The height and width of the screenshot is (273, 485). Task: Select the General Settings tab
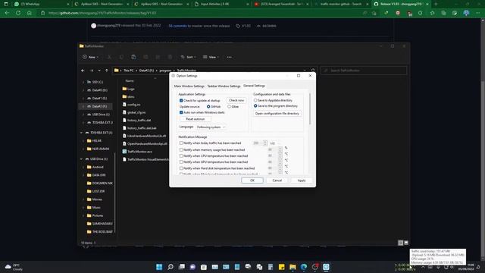[254, 86]
